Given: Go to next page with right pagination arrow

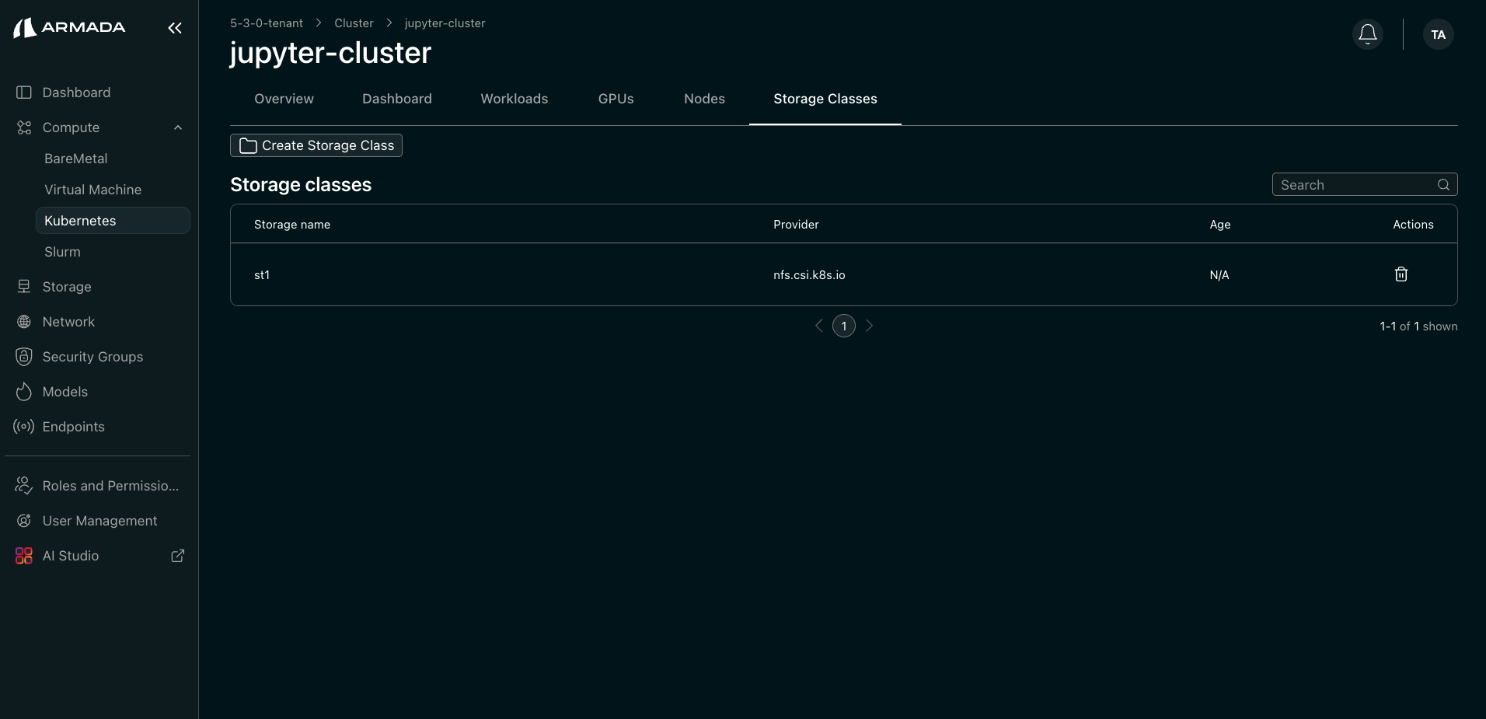Looking at the screenshot, I should [x=868, y=326].
